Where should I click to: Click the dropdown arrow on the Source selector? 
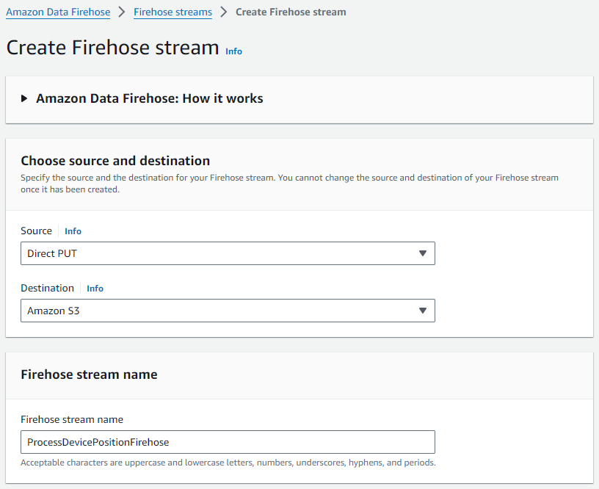click(x=423, y=253)
